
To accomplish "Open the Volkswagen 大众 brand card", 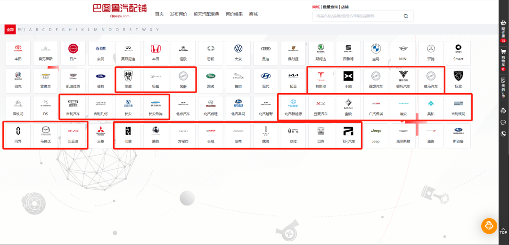I will [x=238, y=54].
